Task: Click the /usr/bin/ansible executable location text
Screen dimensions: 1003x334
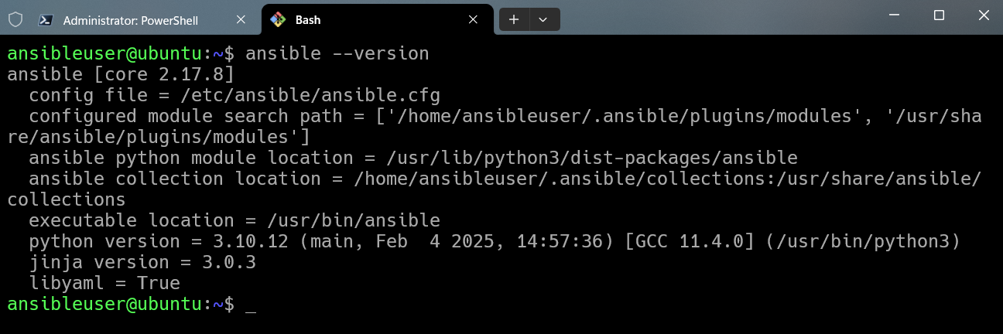Action: (343, 221)
